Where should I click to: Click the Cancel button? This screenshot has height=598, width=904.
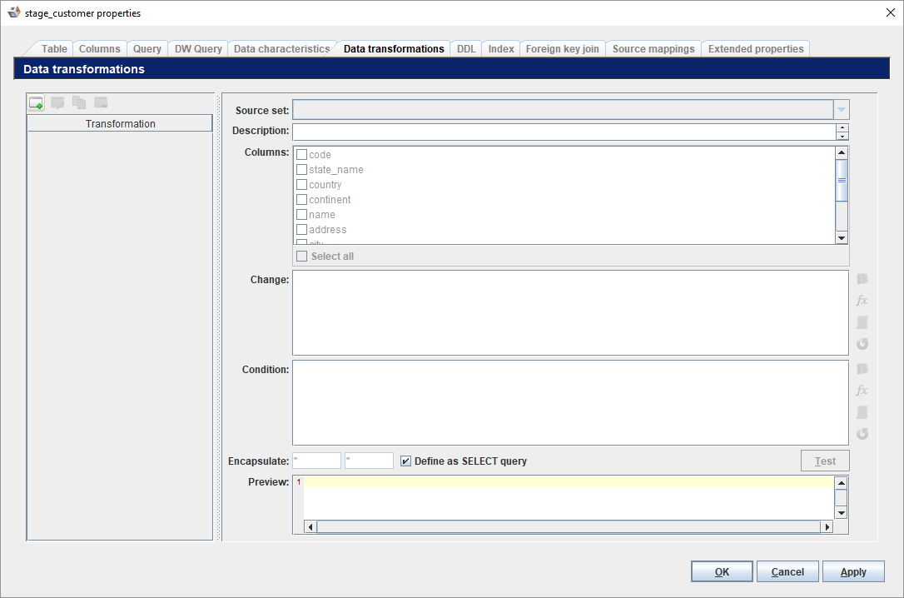pyautogui.click(x=787, y=571)
